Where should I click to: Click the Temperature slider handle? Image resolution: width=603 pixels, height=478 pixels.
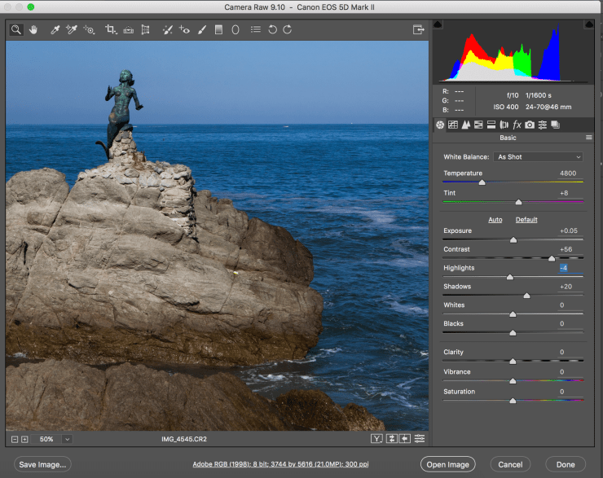482,182
